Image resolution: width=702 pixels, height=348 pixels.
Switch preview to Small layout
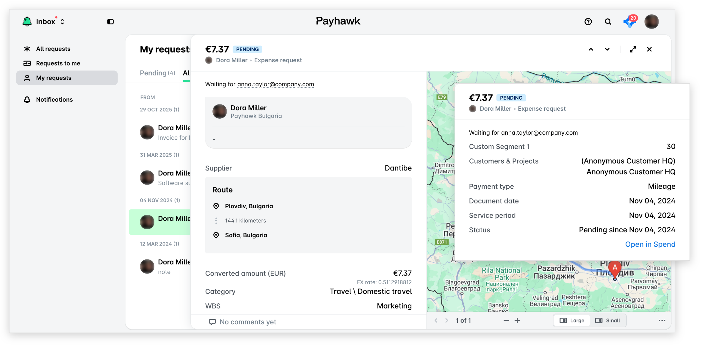pos(607,321)
